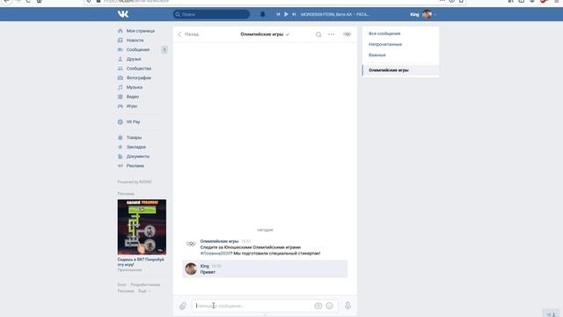Open the notifications bell in the header

pos(262,14)
